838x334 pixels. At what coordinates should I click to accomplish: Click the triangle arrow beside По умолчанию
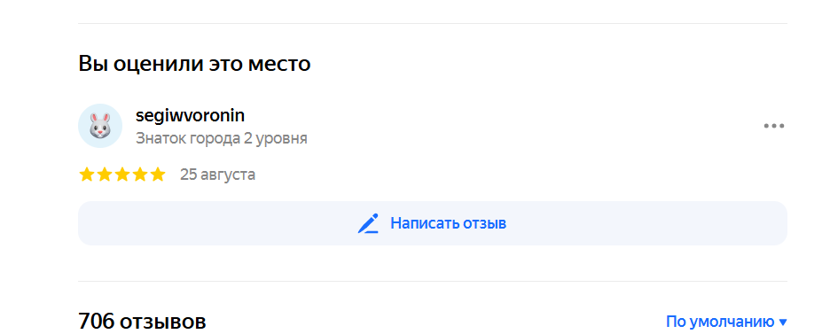point(783,322)
